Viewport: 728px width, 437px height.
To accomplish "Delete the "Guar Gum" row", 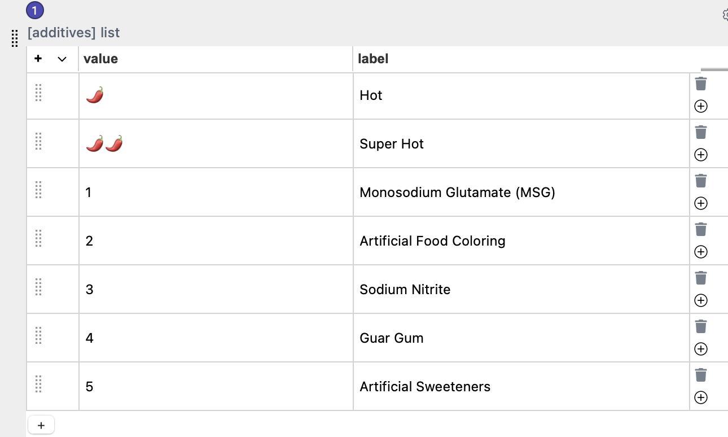I will tap(700, 326).
